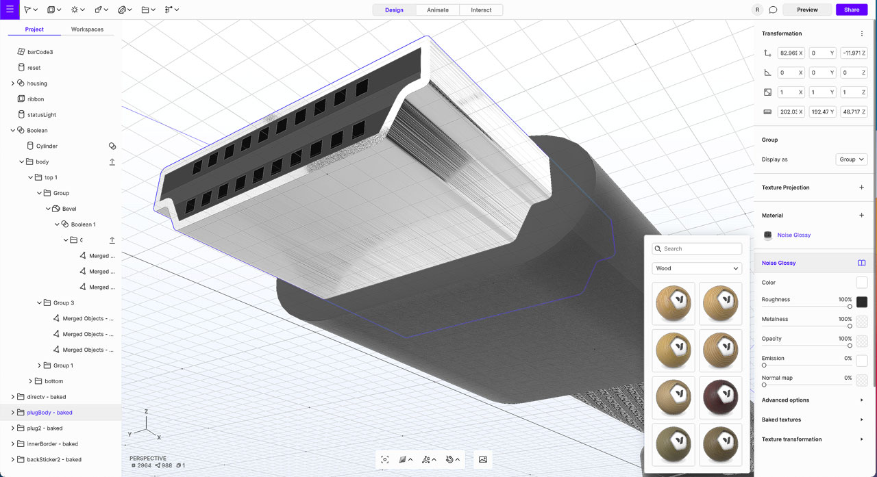Viewport: 877px width, 477px height.
Task: Toggle visibility of the Cylinder object
Action: 112,146
